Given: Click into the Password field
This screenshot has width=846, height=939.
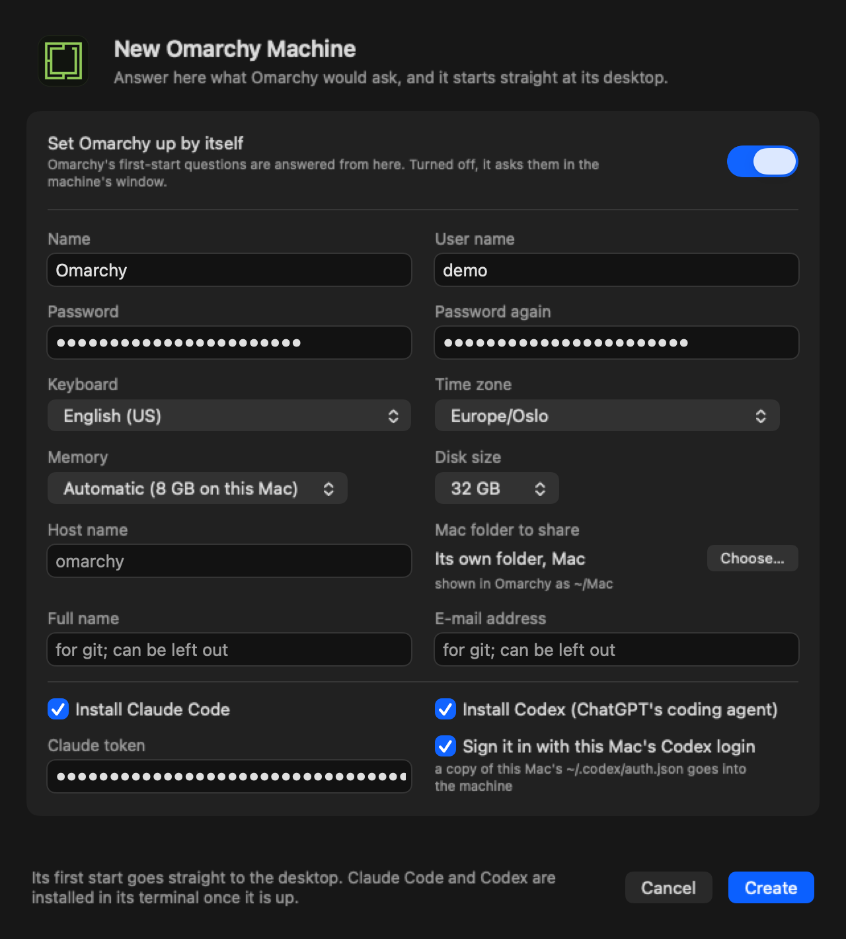Looking at the screenshot, I should (x=229, y=343).
